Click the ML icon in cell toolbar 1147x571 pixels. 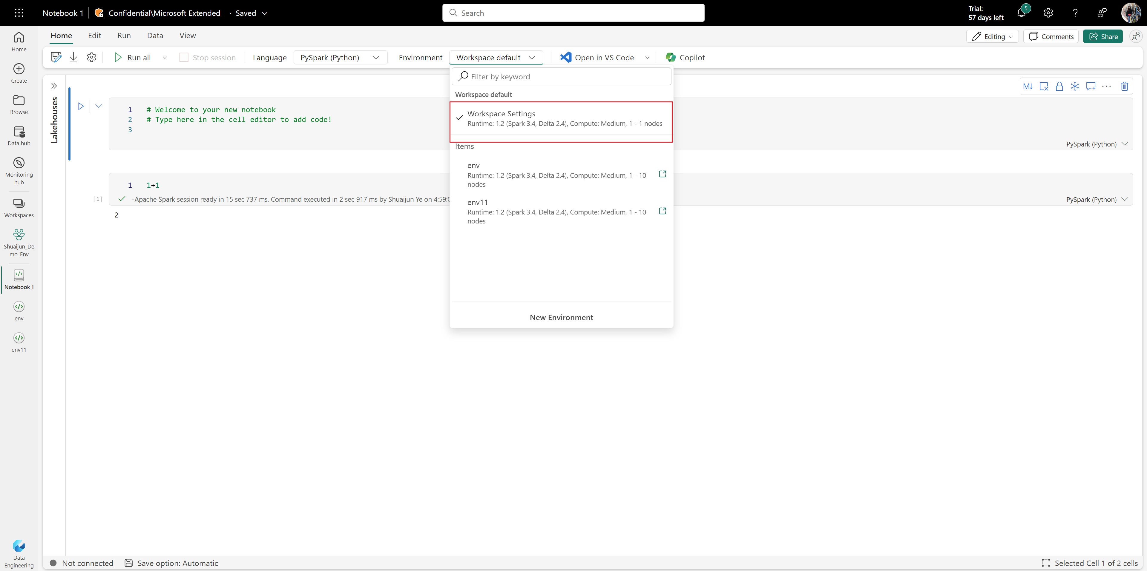(1028, 86)
